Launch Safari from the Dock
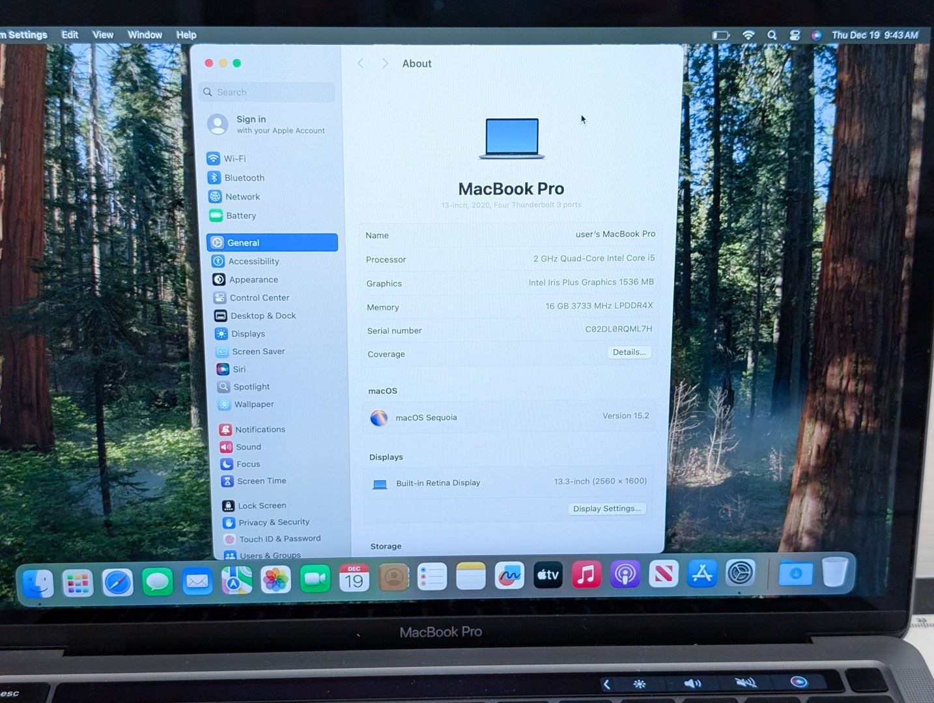Screen dimensions: 934x703 coord(118,582)
